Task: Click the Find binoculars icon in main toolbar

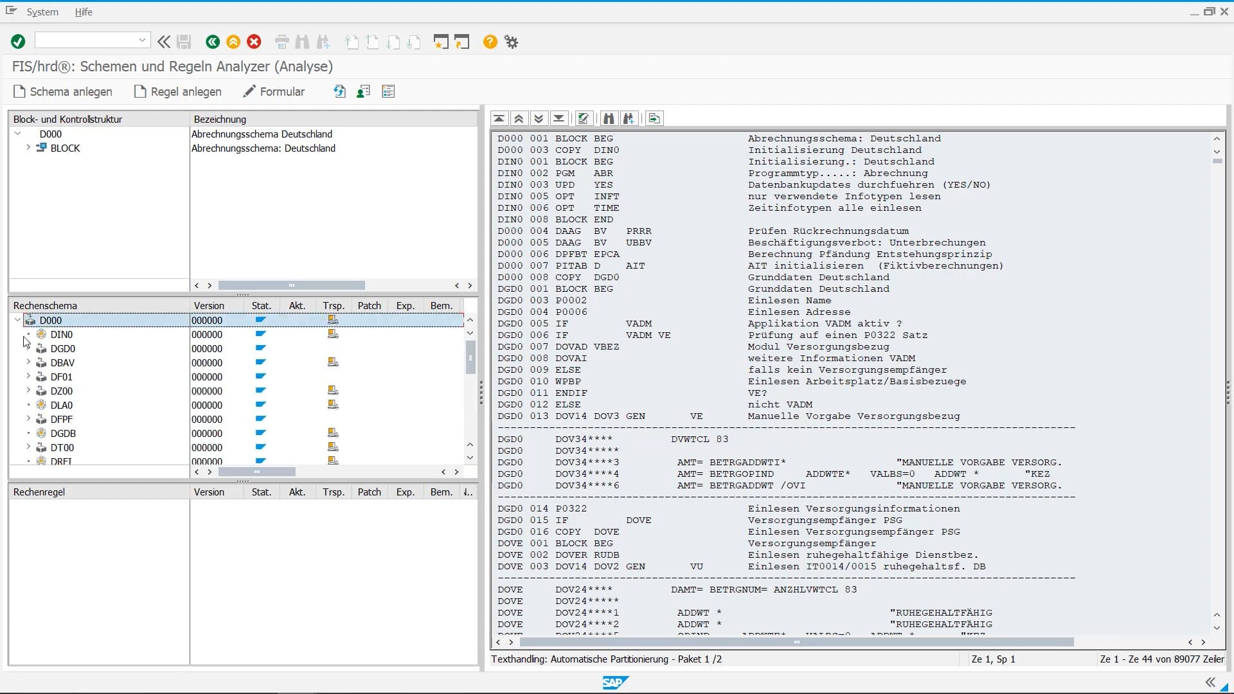Action: tap(302, 42)
